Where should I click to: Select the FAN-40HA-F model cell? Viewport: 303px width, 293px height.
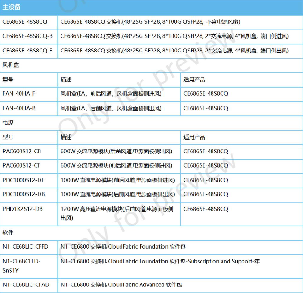pos(19,94)
